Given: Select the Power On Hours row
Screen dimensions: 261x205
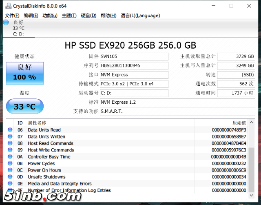Looking at the screenshot, I should 127,170.
